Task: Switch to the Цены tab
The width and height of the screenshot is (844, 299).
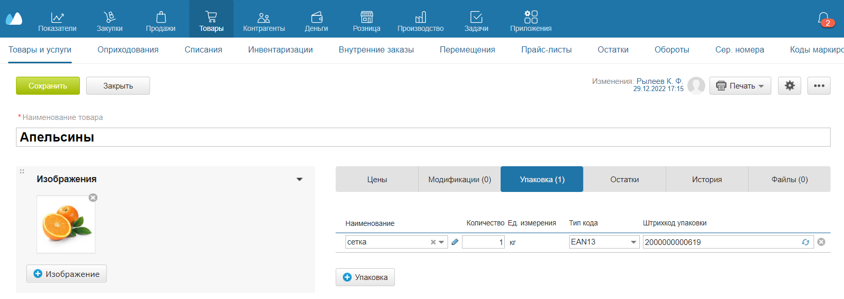Action: [377, 180]
